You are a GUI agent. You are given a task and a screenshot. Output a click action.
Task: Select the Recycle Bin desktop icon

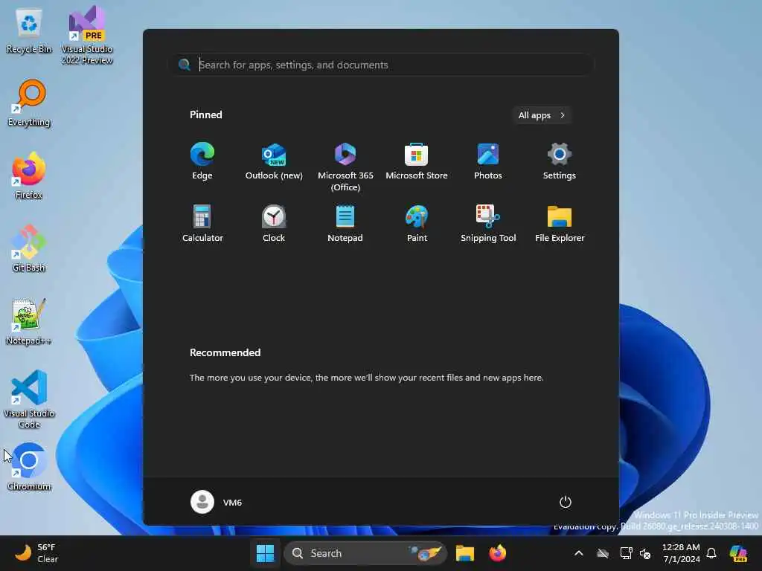point(29,32)
